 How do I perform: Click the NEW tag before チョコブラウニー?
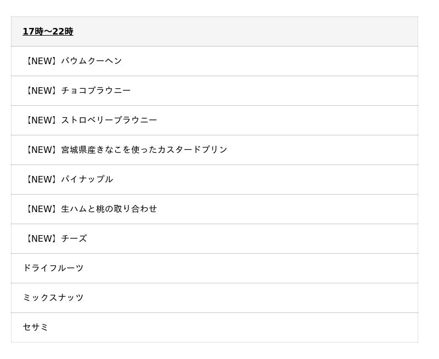[41, 90]
